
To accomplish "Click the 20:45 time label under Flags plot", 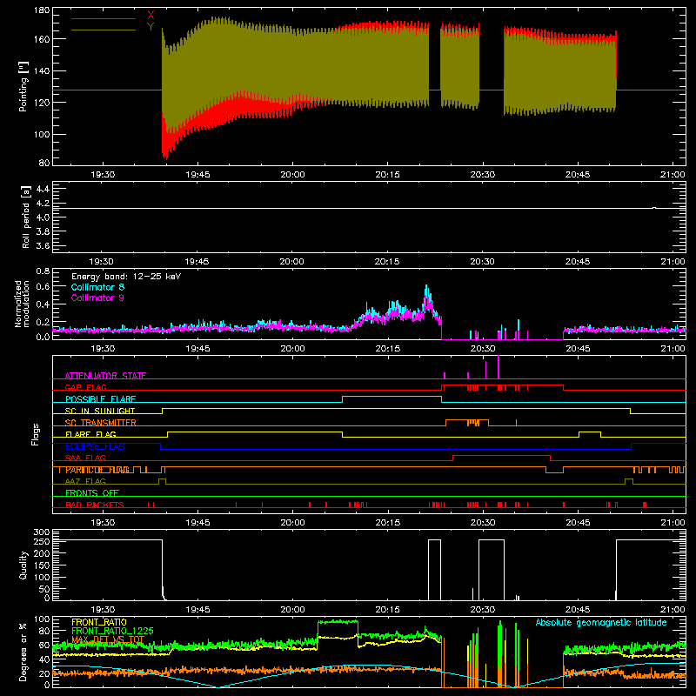I will coord(578,523).
